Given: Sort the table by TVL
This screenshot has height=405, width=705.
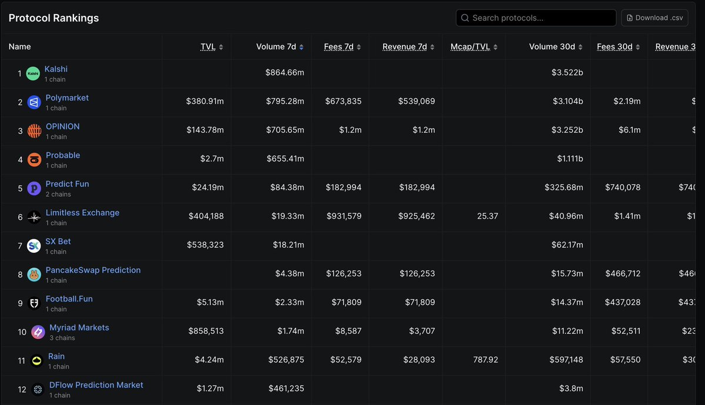Looking at the screenshot, I should (x=209, y=46).
